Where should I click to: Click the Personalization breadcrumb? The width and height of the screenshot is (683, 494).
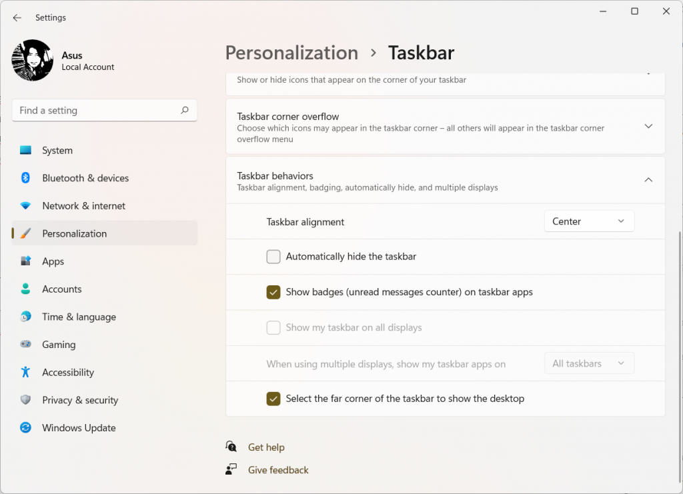tap(291, 53)
